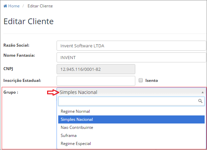The image size is (207, 150).
Task: Click the Grupo field label
Action: coord(11,92)
